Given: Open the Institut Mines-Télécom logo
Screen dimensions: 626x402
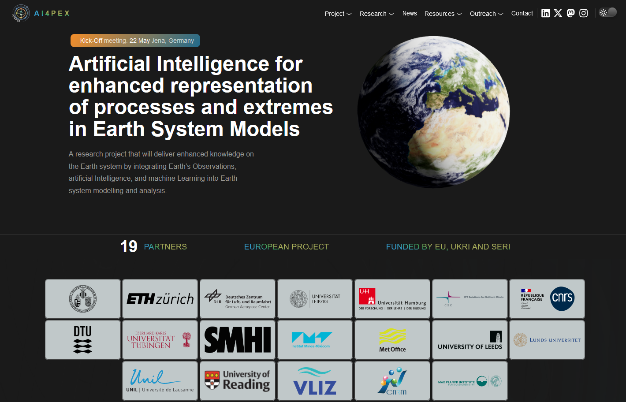Looking at the screenshot, I should click(x=315, y=340).
